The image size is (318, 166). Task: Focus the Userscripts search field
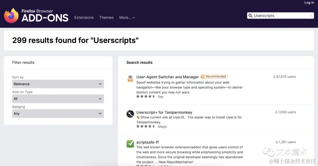coord(281,16)
